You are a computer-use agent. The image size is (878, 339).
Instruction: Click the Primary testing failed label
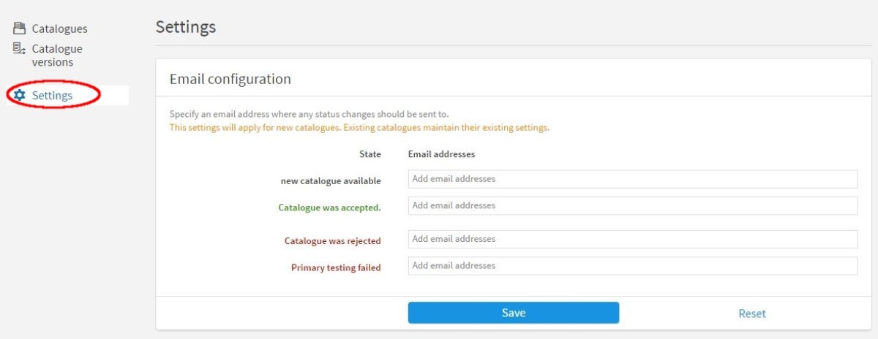coord(337,267)
